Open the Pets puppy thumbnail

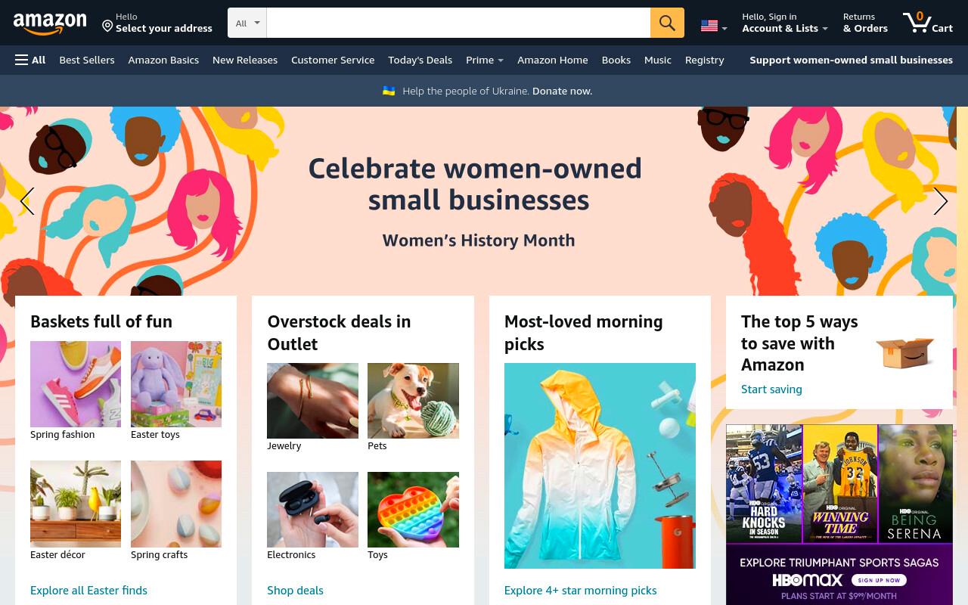(413, 401)
